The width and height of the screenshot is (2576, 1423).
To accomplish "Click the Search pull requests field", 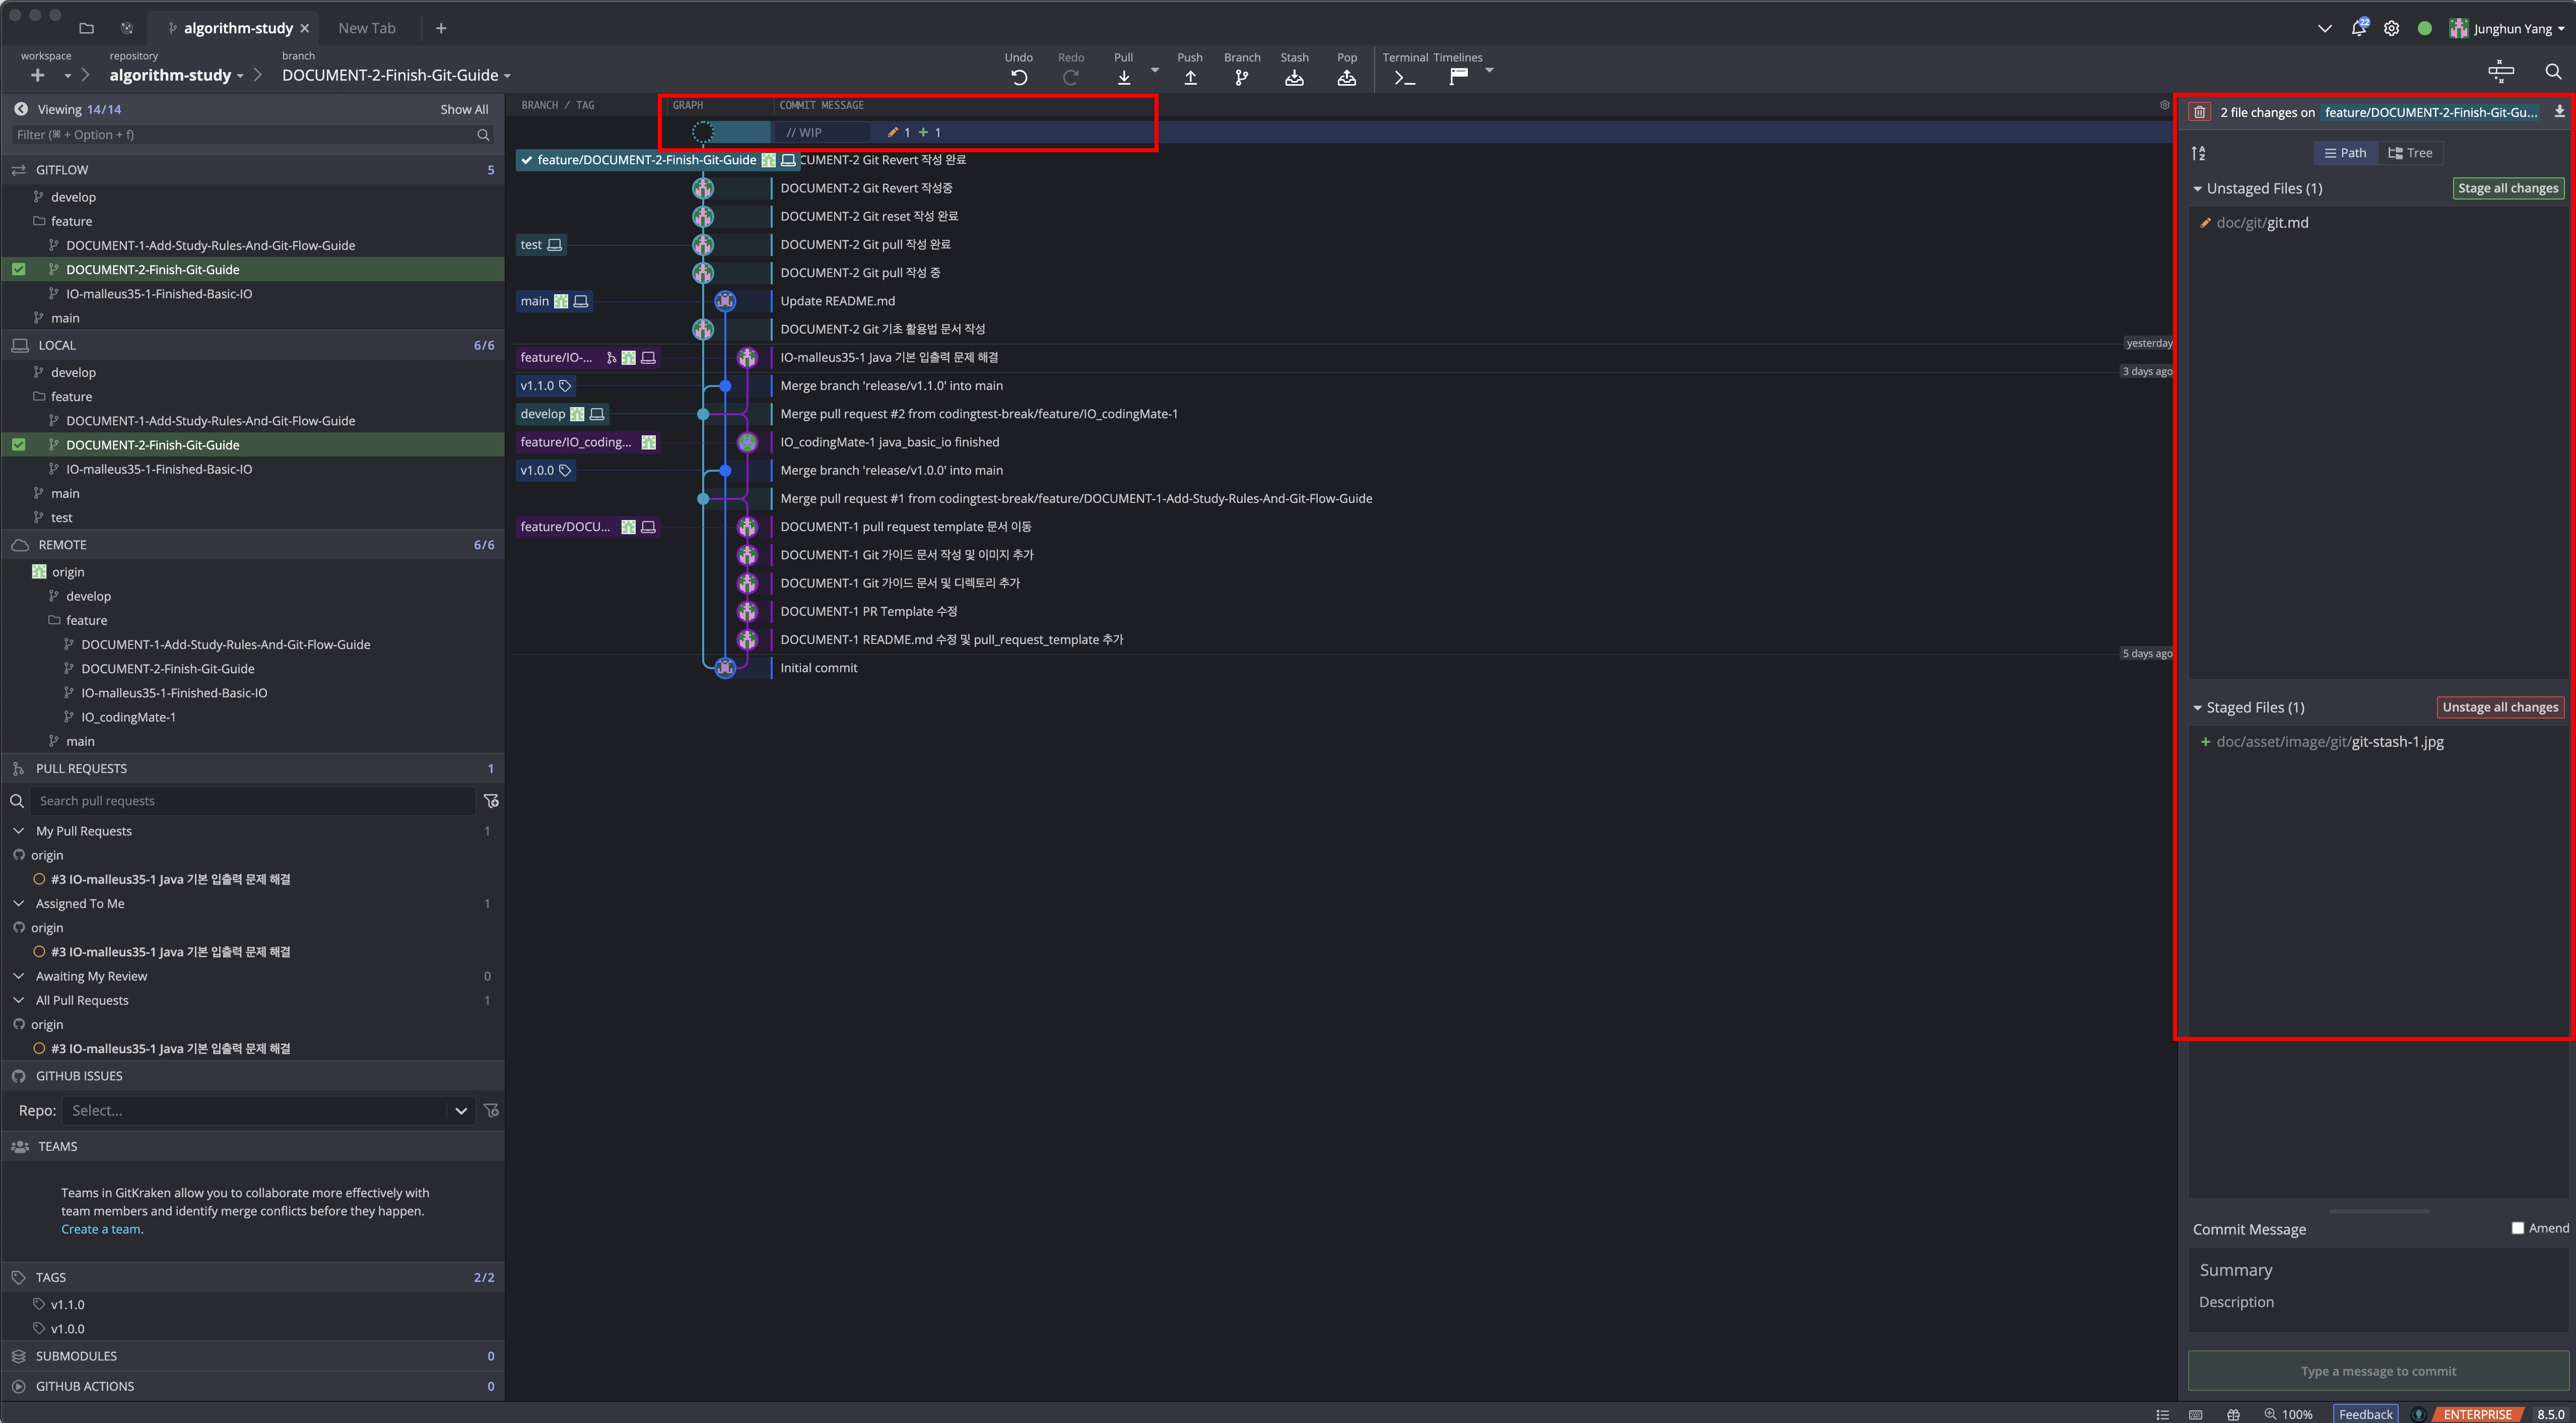I will pyautogui.click(x=252, y=801).
